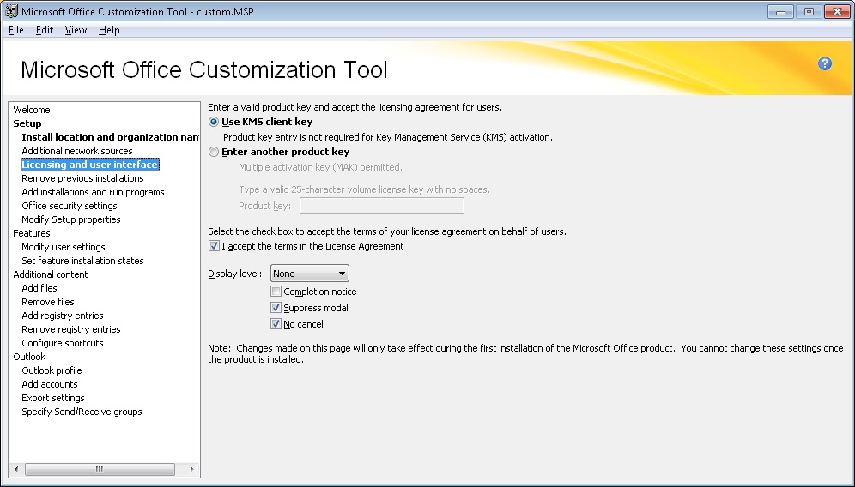
Task: Open Export settings page
Action: (x=53, y=398)
